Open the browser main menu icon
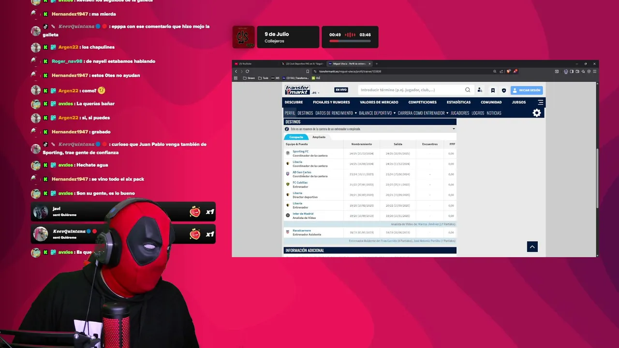 tap(594, 71)
